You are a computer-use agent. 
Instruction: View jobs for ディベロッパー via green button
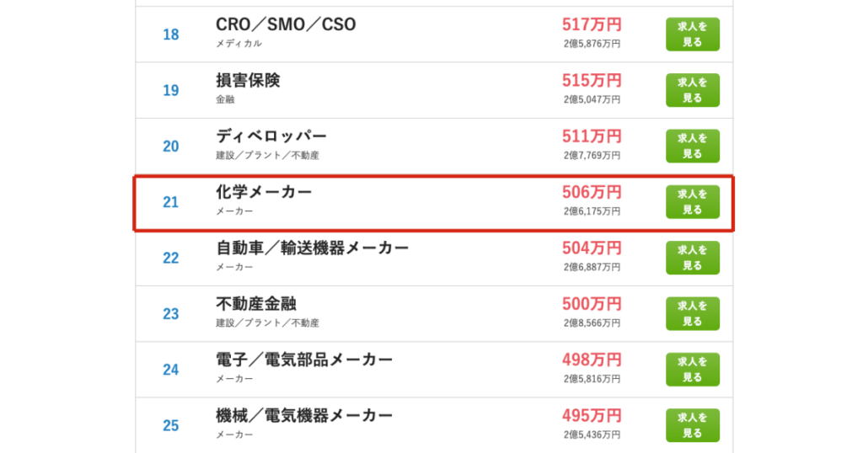tap(693, 146)
